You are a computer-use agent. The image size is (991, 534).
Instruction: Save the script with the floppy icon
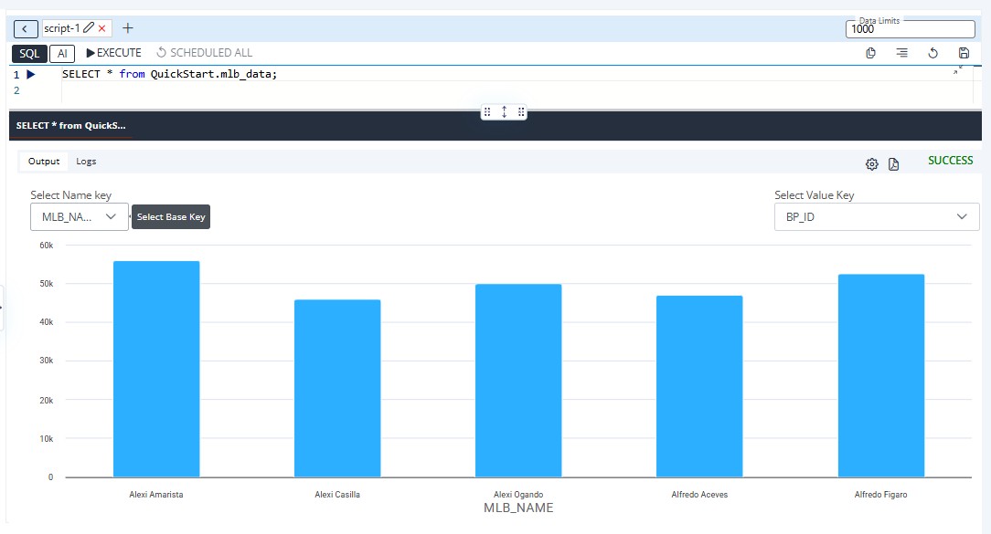click(x=964, y=53)
